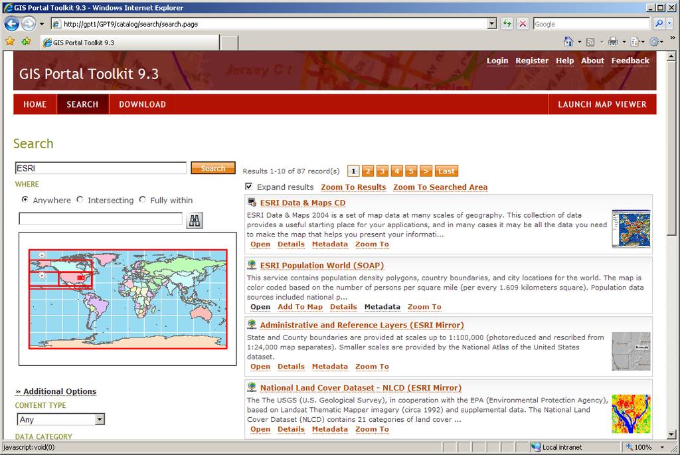Open the recent pages dropdown arrow
Screen dimensions: 680x455
coord(42,24)
